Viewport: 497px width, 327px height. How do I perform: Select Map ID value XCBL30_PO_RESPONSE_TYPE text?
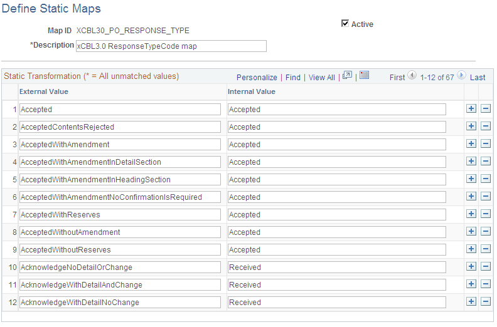click(x=133, y=31)
